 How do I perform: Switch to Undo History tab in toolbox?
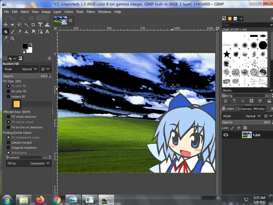pyautogui.click(x=15, y=58)
